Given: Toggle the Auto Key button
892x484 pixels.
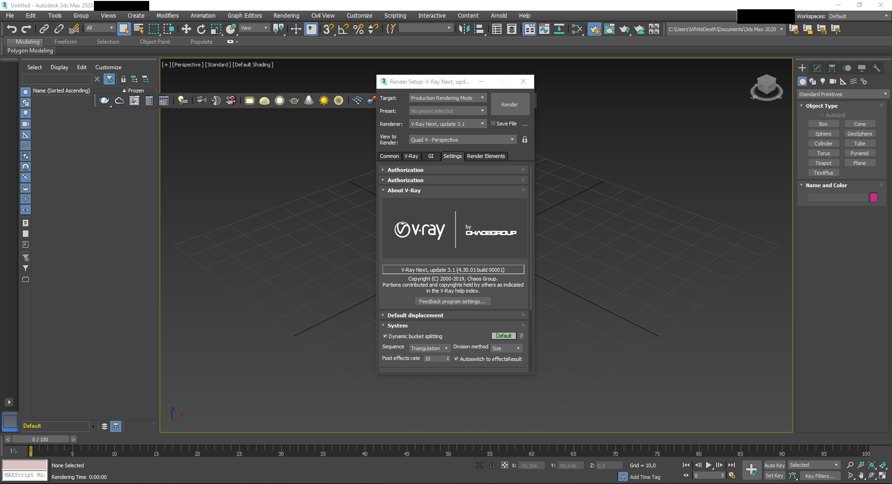Looking at the screenshot, I should (x=774, y=465).
